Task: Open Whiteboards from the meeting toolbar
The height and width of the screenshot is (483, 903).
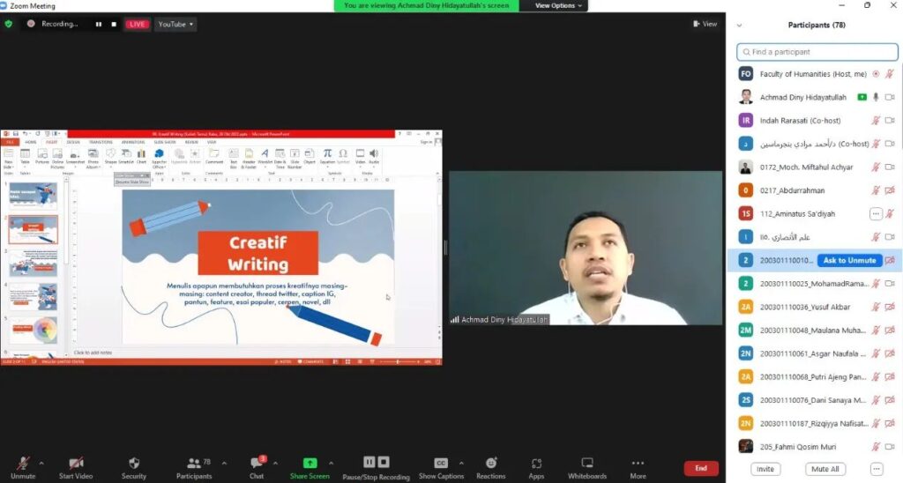Action: tap(586, 464)
